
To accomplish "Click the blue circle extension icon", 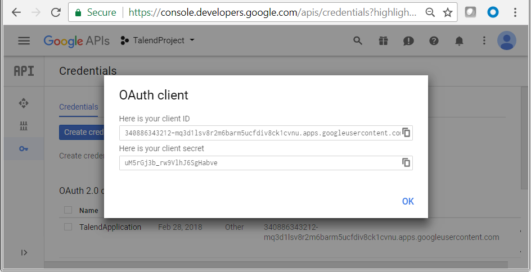I will point(493,12).
